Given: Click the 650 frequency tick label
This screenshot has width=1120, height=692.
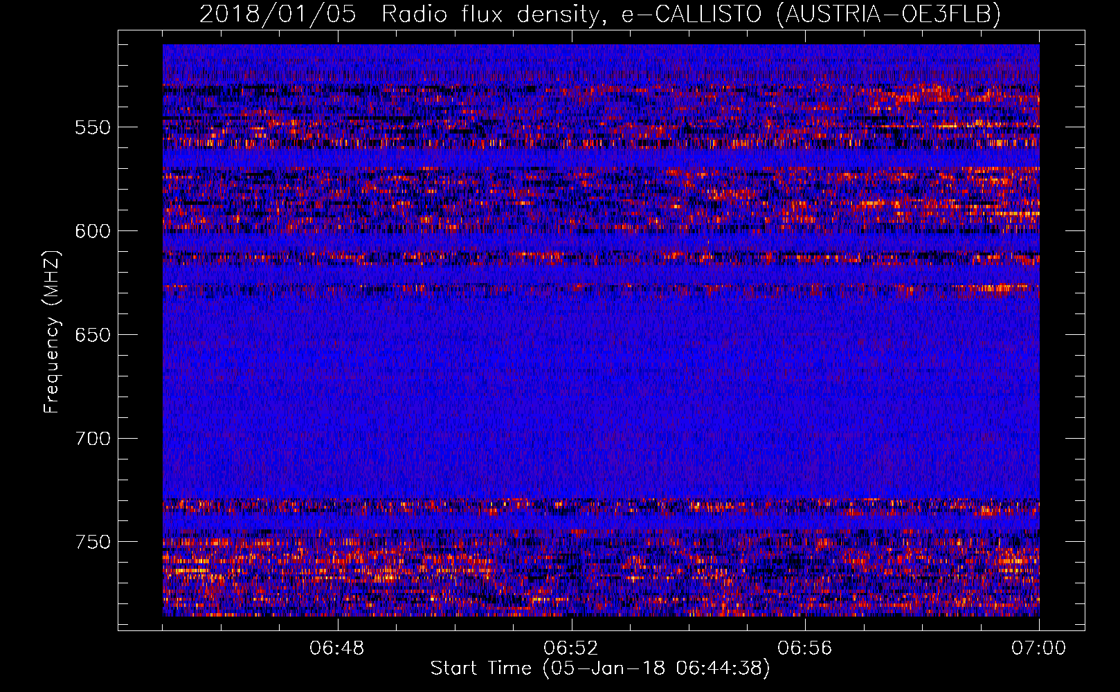Looking at the screenshot, I should coord(93,335).
